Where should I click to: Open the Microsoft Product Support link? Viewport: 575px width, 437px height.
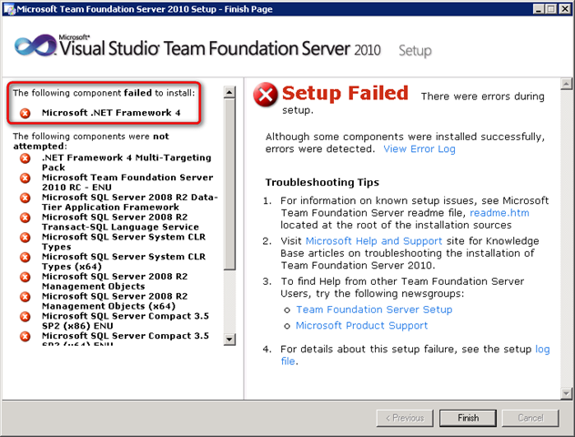pyautogui.click(x=361, y=326)
